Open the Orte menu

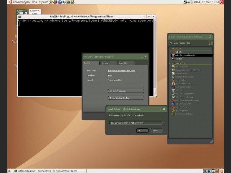[x=35, y=2]
